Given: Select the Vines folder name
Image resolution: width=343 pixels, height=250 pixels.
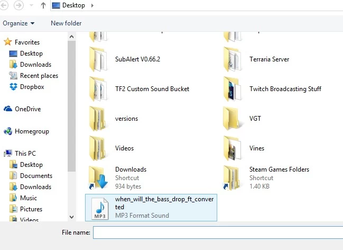Looking at the screenshot, I should pos(257,148).
